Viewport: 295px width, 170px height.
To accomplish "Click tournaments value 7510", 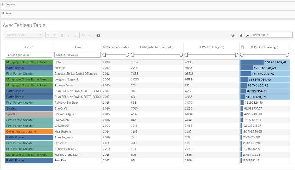I will [134, 108].
